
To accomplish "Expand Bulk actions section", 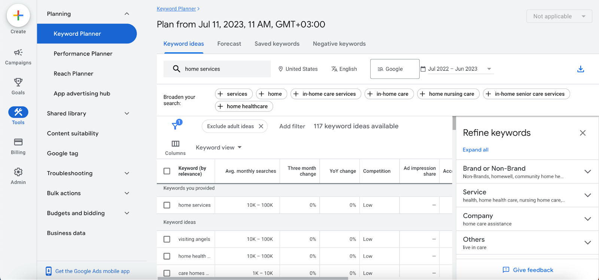I will point(127,193).
